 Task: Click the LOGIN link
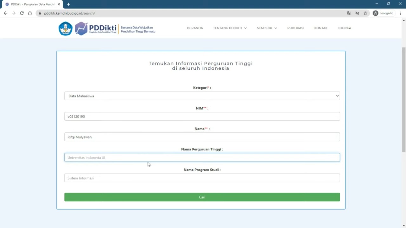[344, 28]
